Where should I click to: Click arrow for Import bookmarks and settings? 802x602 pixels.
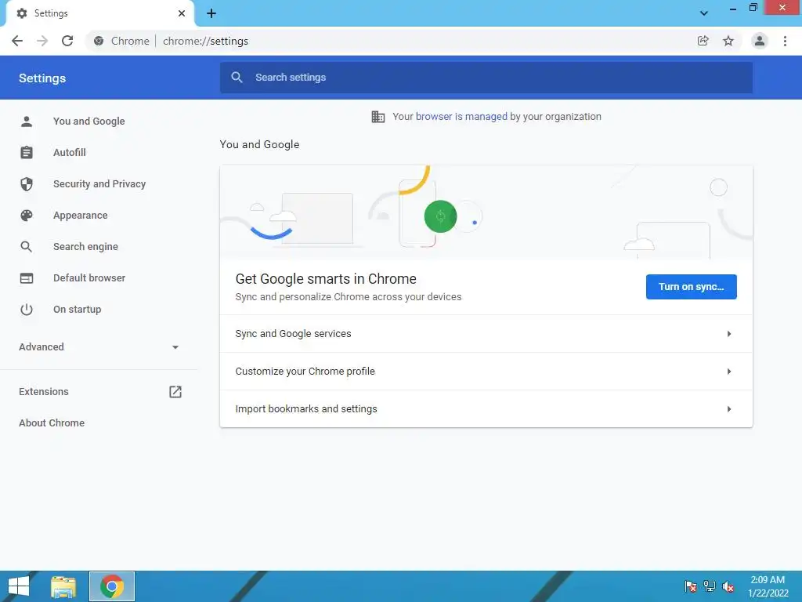(729, 409)
